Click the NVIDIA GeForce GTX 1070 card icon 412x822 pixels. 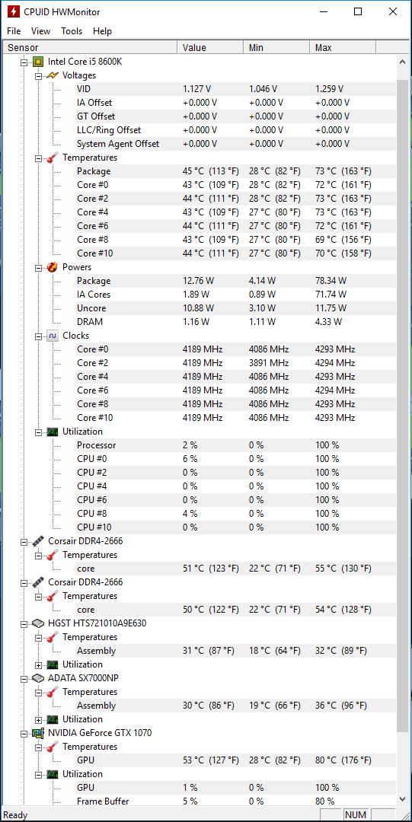38,732
